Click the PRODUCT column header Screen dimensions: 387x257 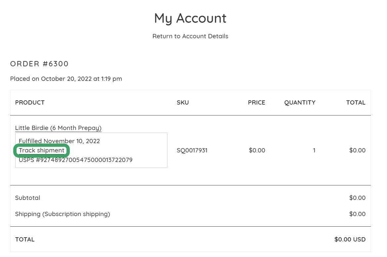click(x=30, y=103)
